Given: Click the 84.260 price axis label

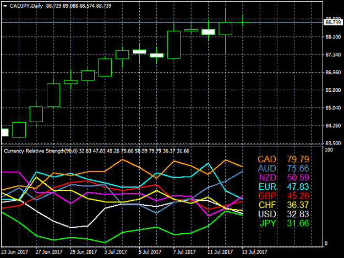Looking at the screenshot, I should coord(333,125).
